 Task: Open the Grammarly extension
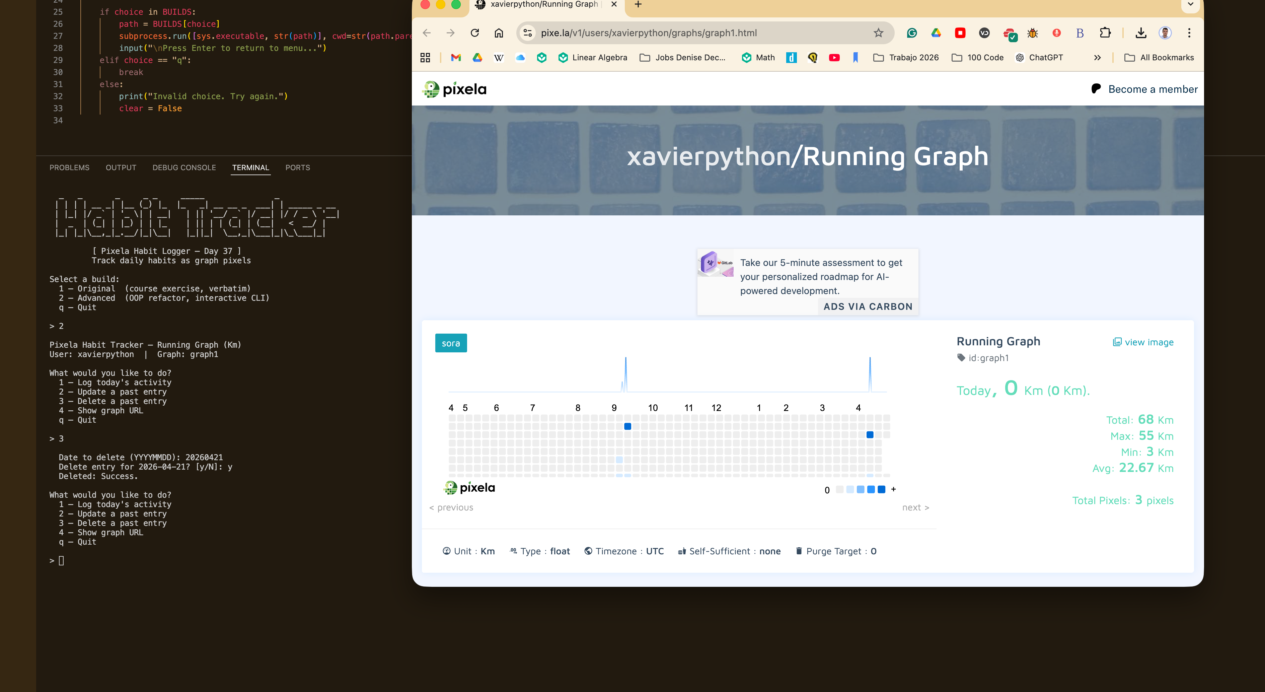click(912, 33)
